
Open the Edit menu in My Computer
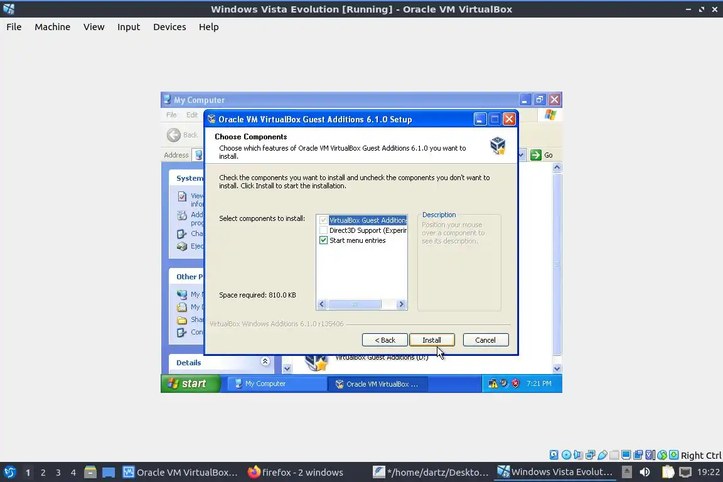coord(192,115)
